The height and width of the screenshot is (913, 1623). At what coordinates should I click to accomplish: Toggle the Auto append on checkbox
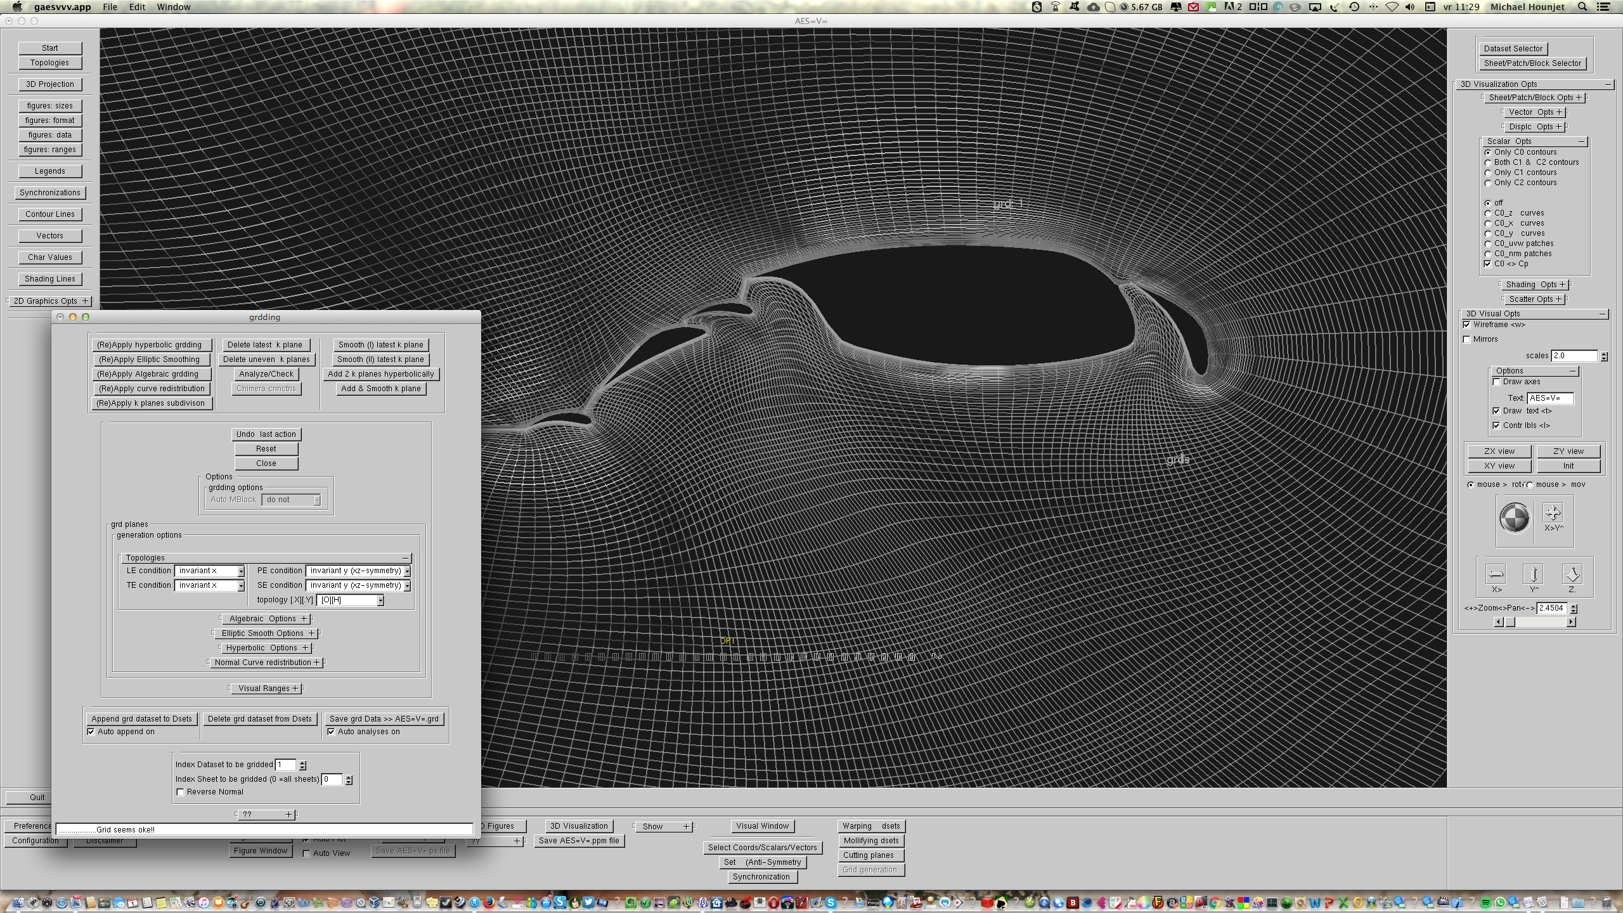coord(91,732)
